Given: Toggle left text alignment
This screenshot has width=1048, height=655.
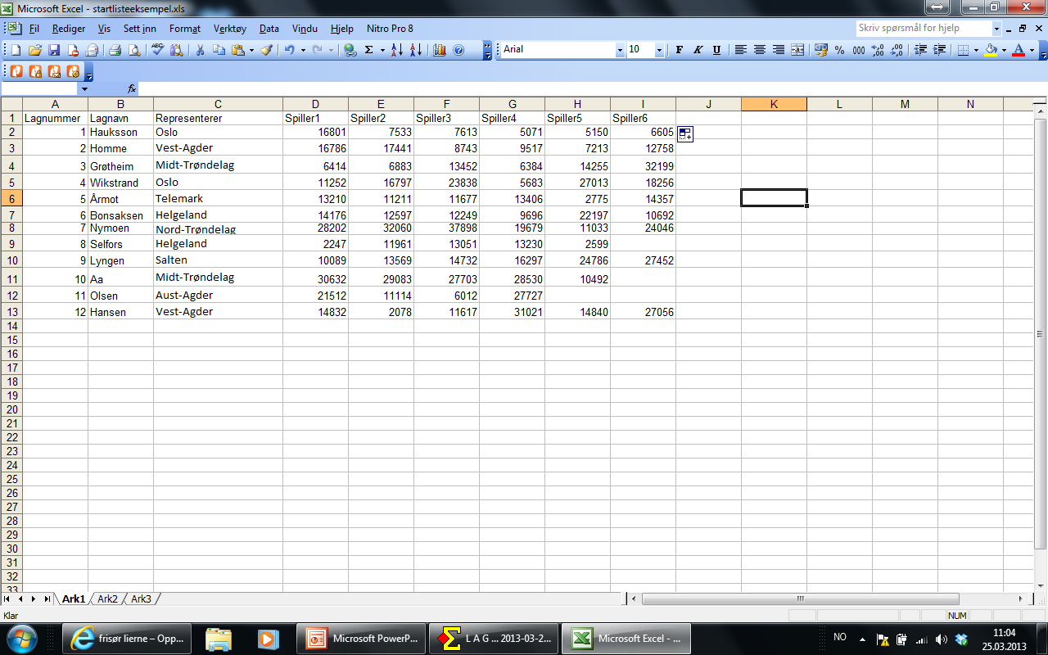Looking at the screenshot, I should point(741,50).
